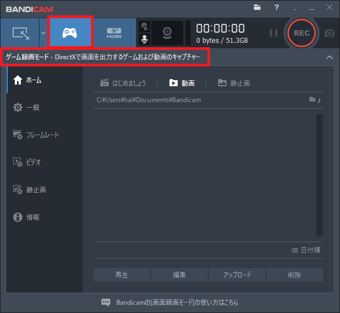
Task: Close the Bandicam window
Action: (330, 7)
